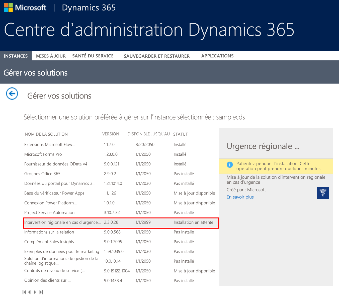Select Contrats de niveau de service row

[x=121, y=271]
